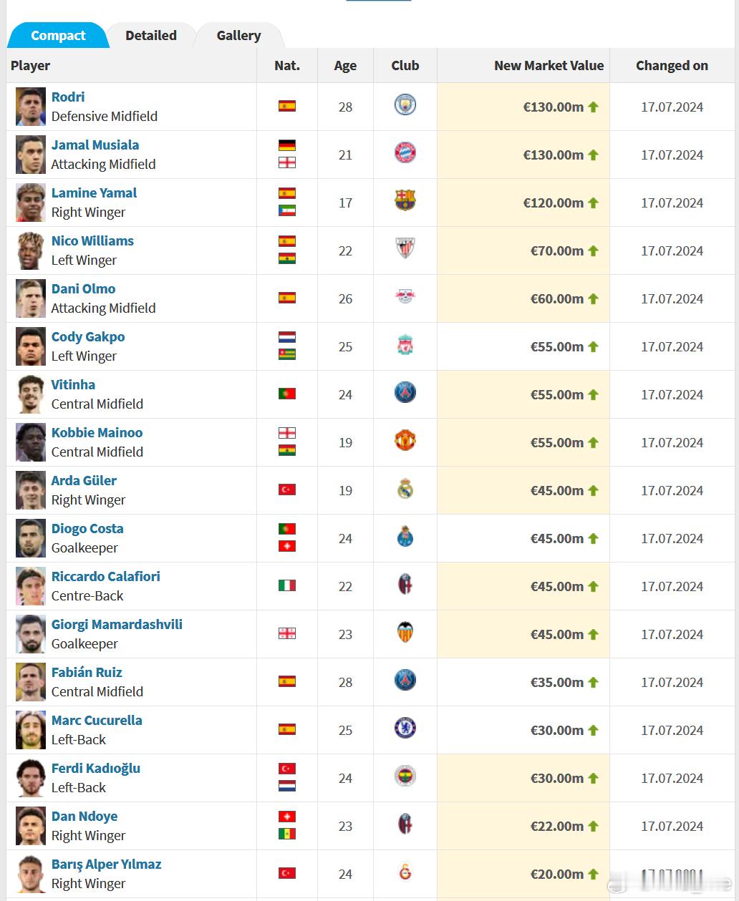Click Nico Williams' portrait thumbnail
Screen dimensions: 739x901
coord(31,250)
